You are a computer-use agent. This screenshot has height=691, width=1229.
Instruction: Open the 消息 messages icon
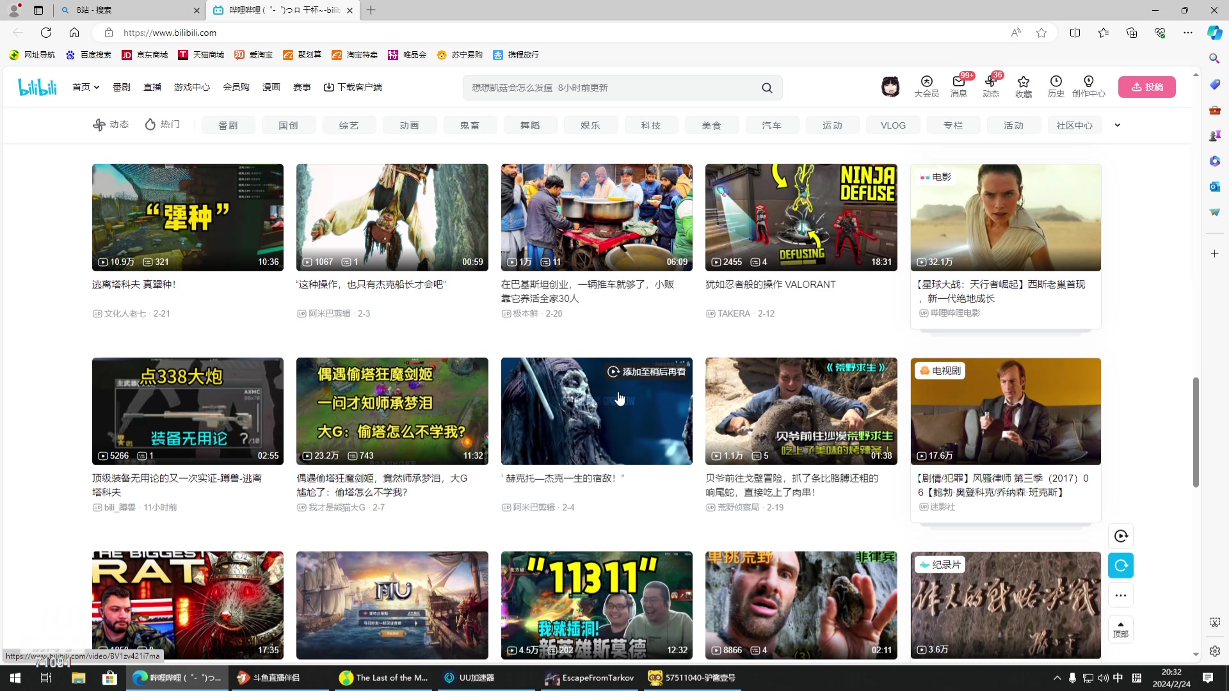pos(959,87)
